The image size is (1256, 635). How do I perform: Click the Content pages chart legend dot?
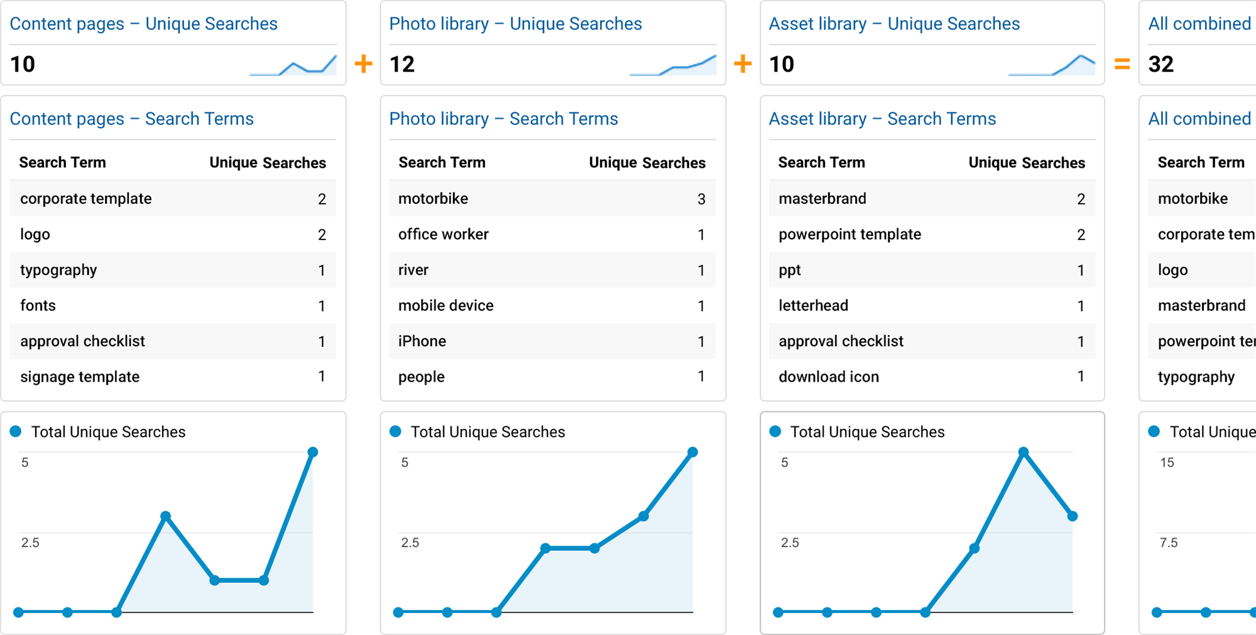[16, 431]
